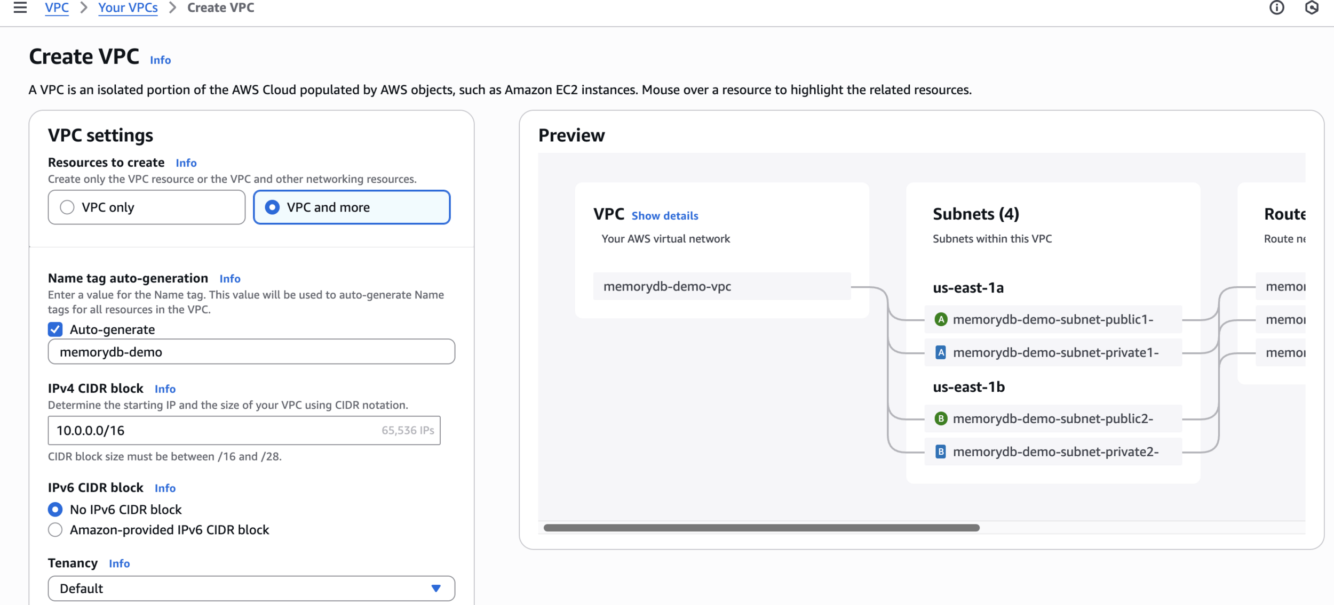Click the hexagon settings icon in header

pyautogui.click(x=1312, y=7)
